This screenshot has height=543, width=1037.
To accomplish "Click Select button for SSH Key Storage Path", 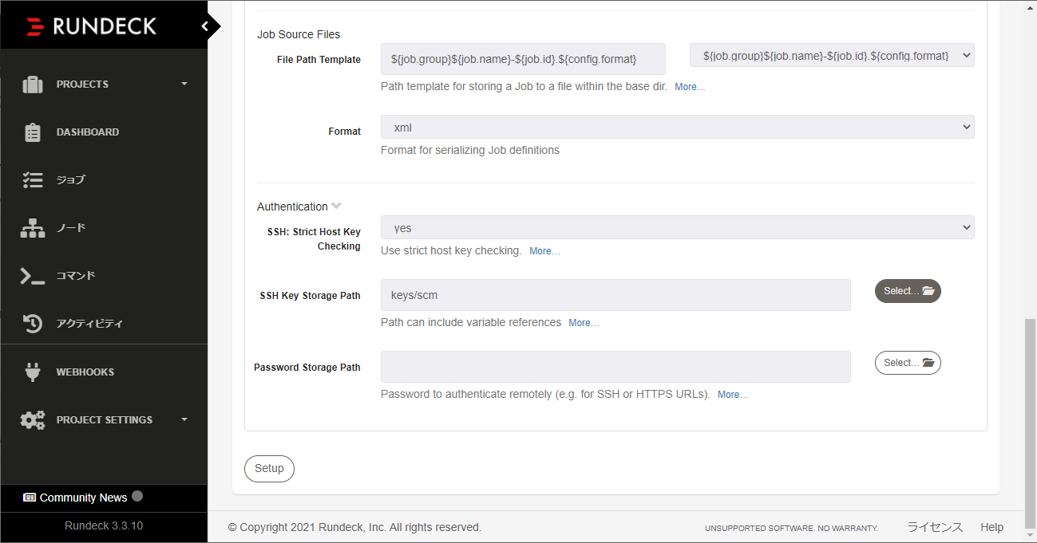I will 908,291.
